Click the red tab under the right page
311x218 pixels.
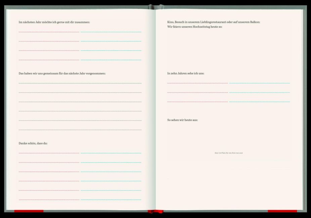(282, 211)
